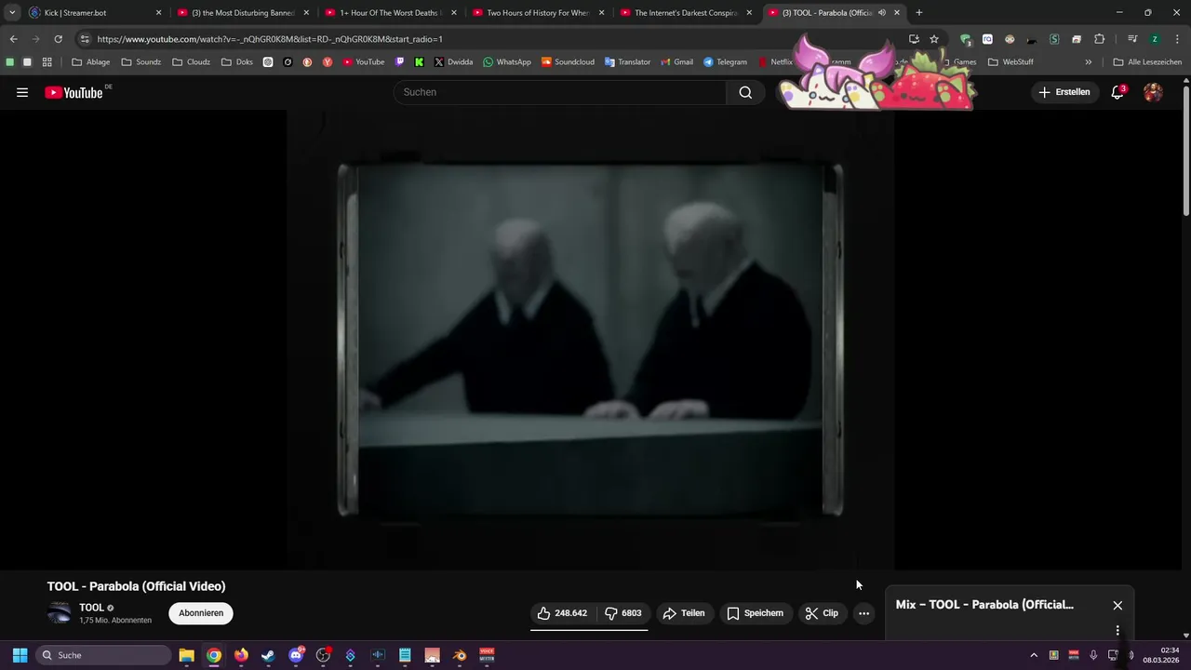Screen dimensions: 1191x670
Task: Open Steam from the taskbar
Action: pos(268,655)
